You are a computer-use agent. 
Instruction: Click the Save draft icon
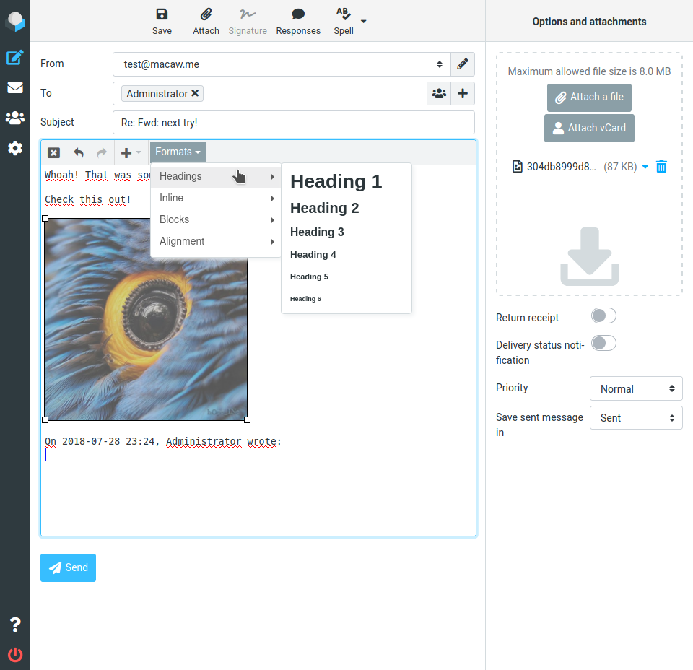(162, 20)
